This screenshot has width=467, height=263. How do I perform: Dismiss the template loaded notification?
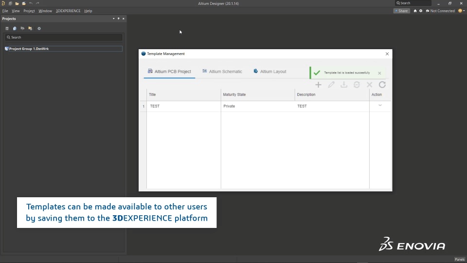379,73
